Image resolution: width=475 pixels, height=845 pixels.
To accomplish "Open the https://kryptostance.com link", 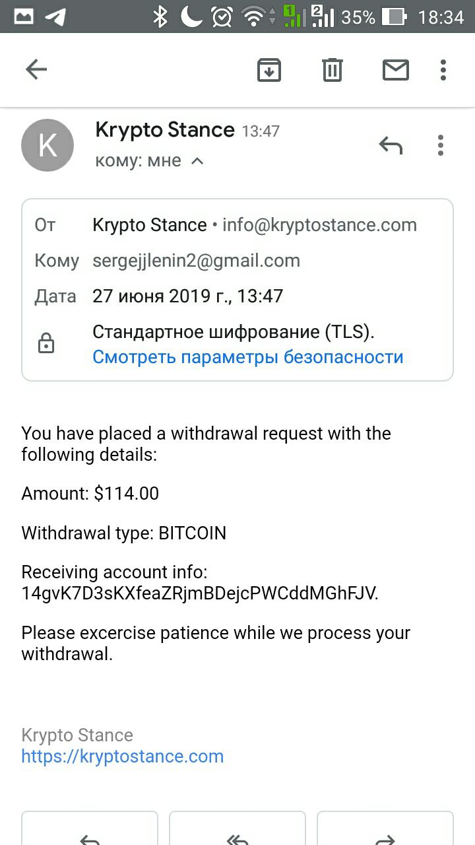I will [123, 757].
